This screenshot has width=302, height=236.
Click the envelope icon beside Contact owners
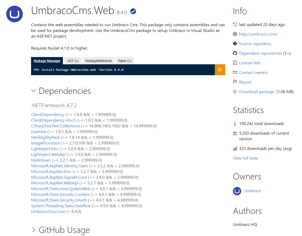[x=235, y=73]
